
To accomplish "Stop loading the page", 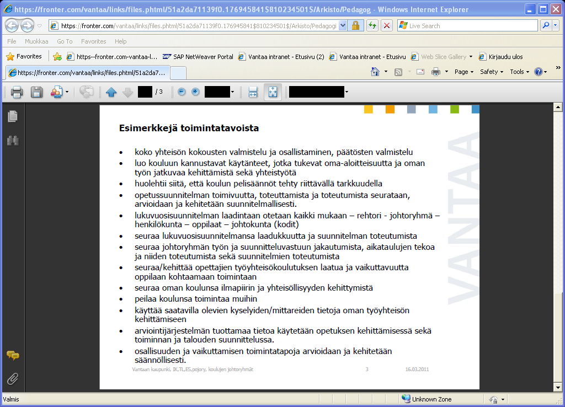I will (x=387, y=25).
